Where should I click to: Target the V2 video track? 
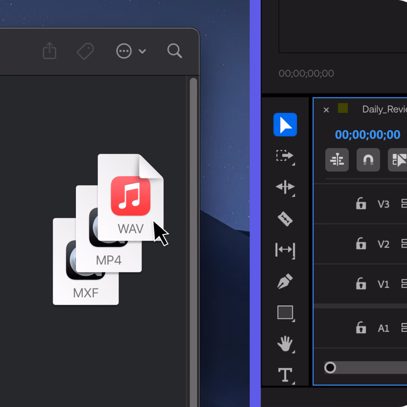coord(383,244)
